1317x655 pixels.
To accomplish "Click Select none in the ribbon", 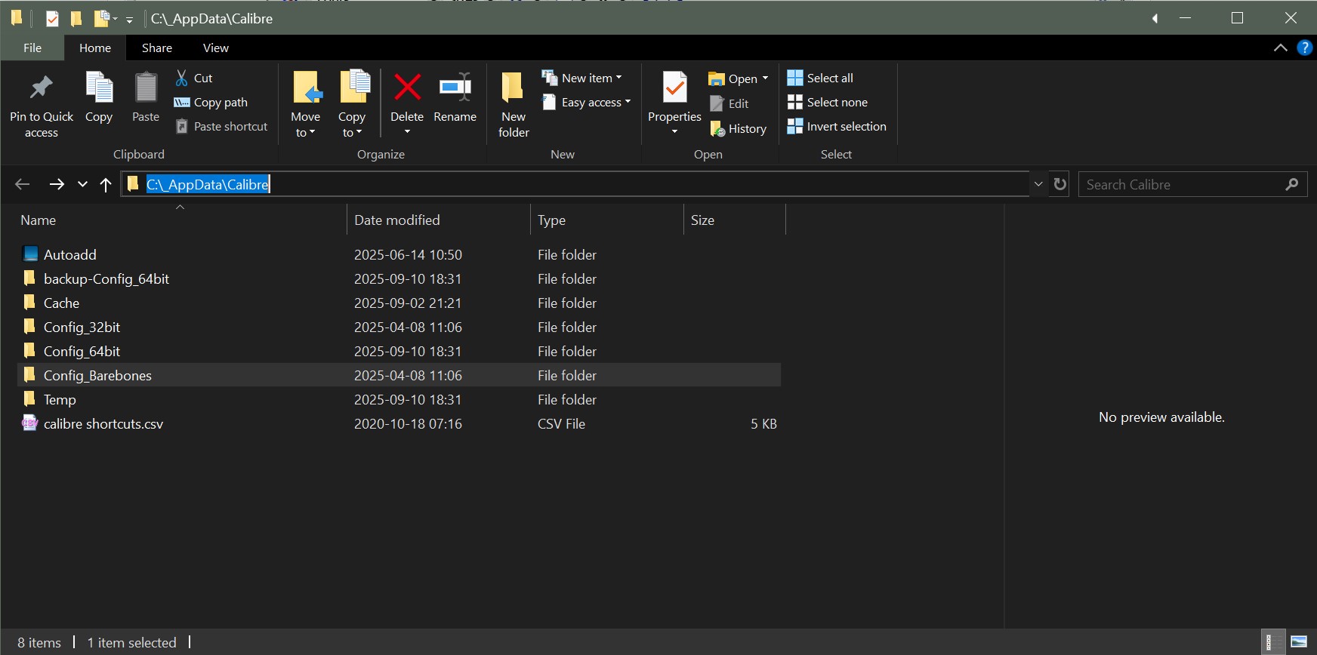I will [828, 102].
